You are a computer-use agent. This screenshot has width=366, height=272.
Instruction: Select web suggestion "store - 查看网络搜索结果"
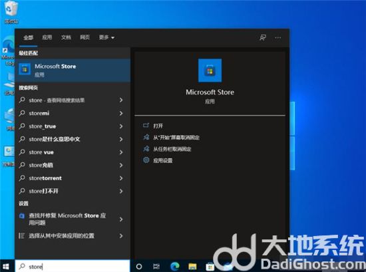pos(73,100)
